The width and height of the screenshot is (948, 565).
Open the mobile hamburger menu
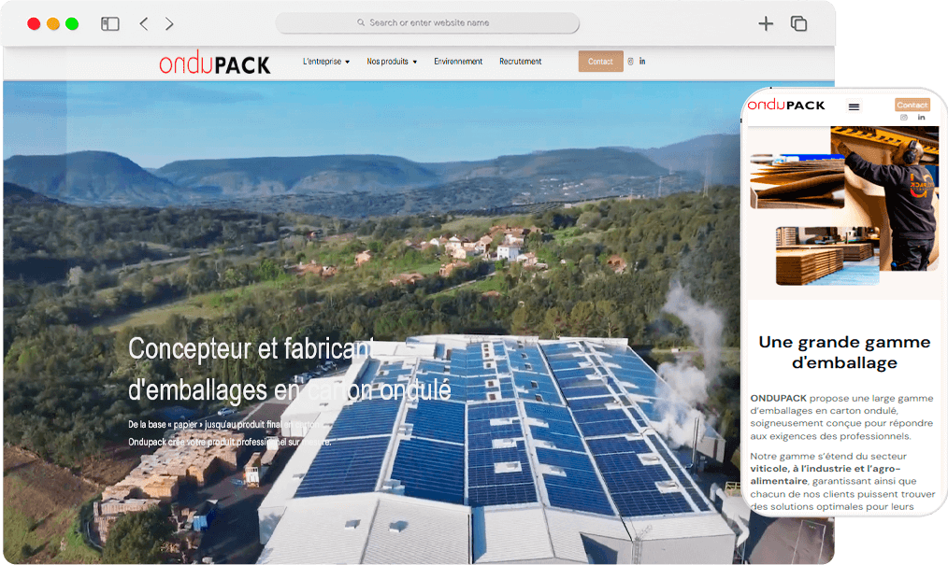coord(854,107)
